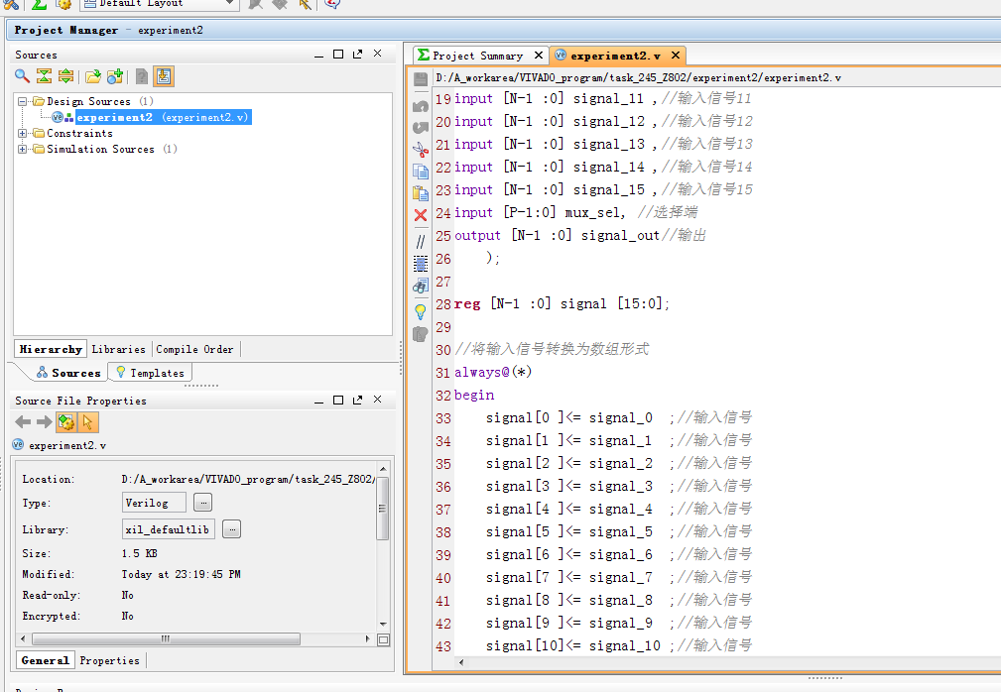The width and height of the screenshot is (1001, 692).
Task: Expand the Constraints folder node
Action: pyautogui.click(x=23, y=133)
